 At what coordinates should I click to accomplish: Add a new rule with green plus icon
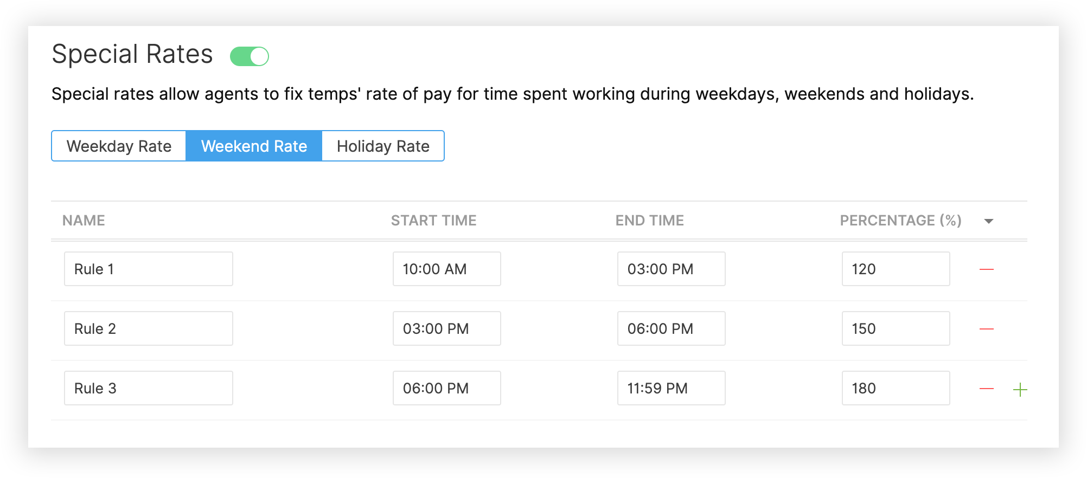point(1020,389)
